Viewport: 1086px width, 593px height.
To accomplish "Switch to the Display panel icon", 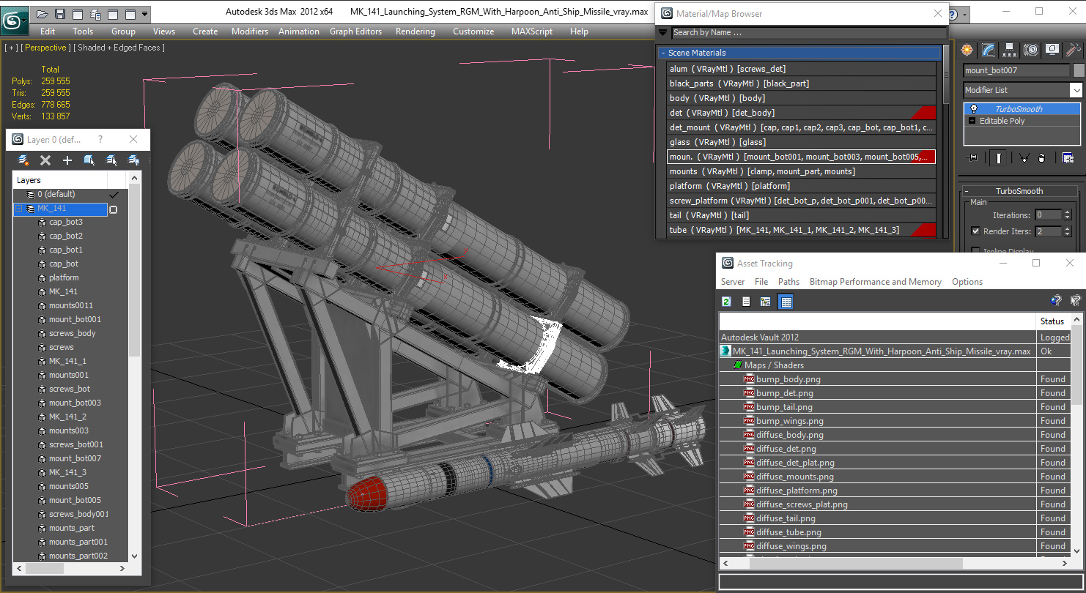I will tap(1052, 50).
